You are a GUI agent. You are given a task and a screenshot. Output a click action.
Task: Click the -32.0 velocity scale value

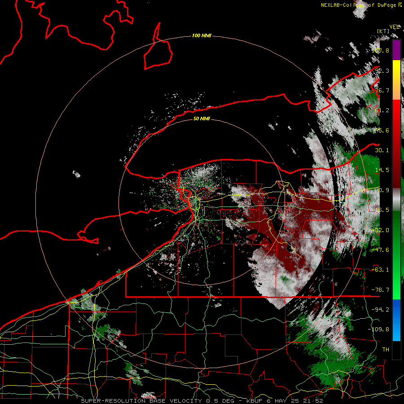[380, 230]
